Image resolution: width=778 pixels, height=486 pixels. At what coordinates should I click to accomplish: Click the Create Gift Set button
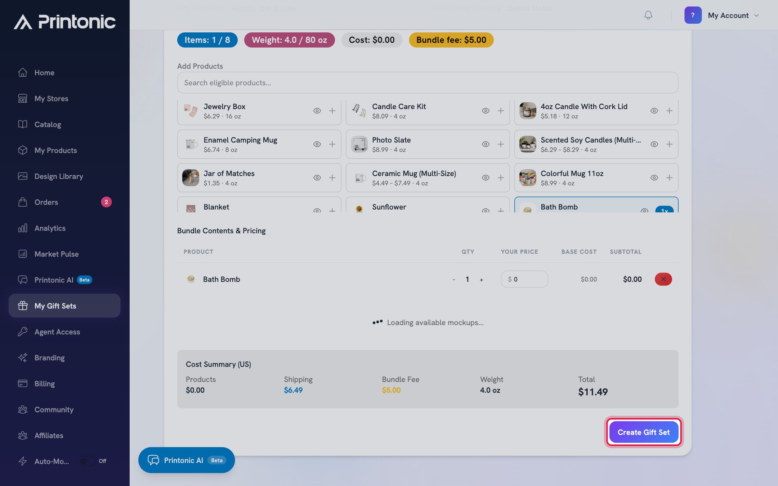pyautogui.click(x=644, y=432)
